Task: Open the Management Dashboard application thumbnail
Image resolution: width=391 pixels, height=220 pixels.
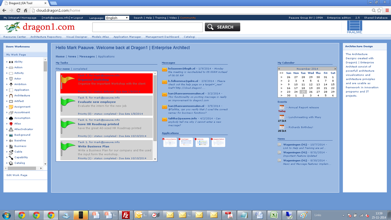Action: click(x=218, y=142)
